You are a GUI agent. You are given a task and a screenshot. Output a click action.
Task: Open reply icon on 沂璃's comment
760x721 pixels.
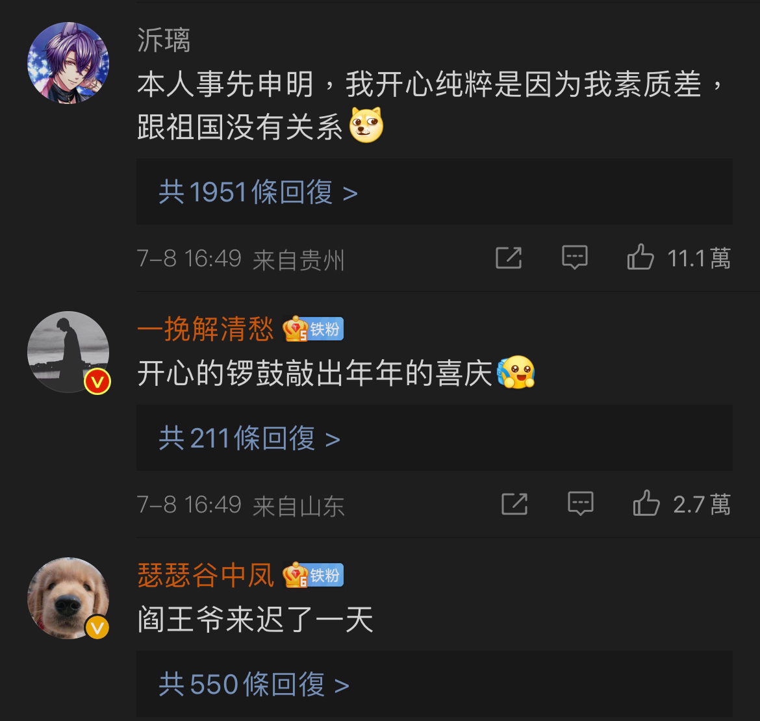(x=574, y=257)
